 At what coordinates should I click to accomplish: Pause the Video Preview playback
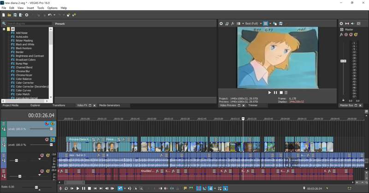[275, 93]
